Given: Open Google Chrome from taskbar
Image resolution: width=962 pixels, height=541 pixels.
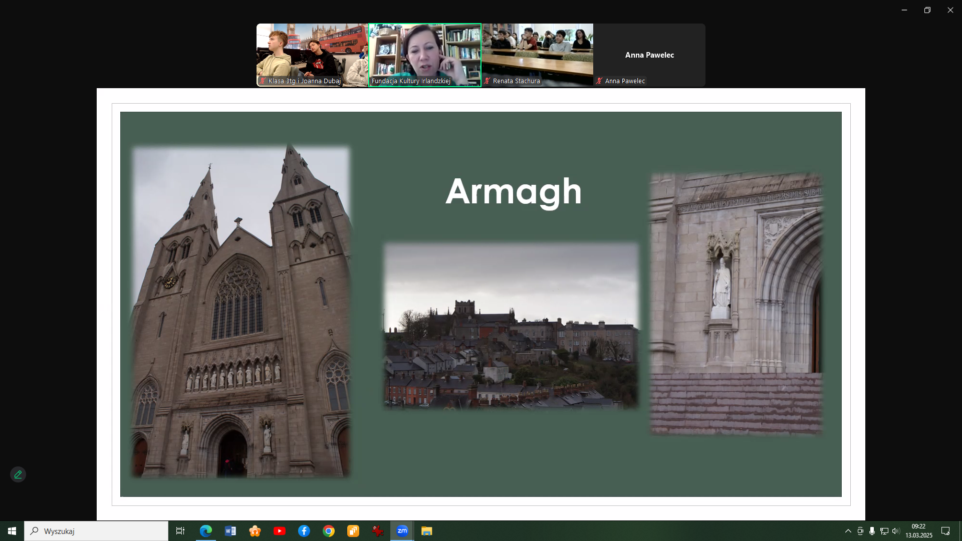Looking at the screenshot, I should coord(329,531).
